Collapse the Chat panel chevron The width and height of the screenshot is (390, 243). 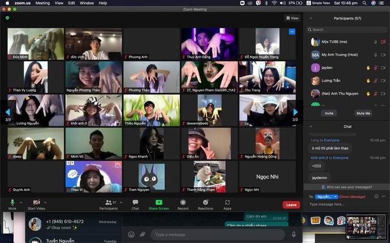(311, 126)
